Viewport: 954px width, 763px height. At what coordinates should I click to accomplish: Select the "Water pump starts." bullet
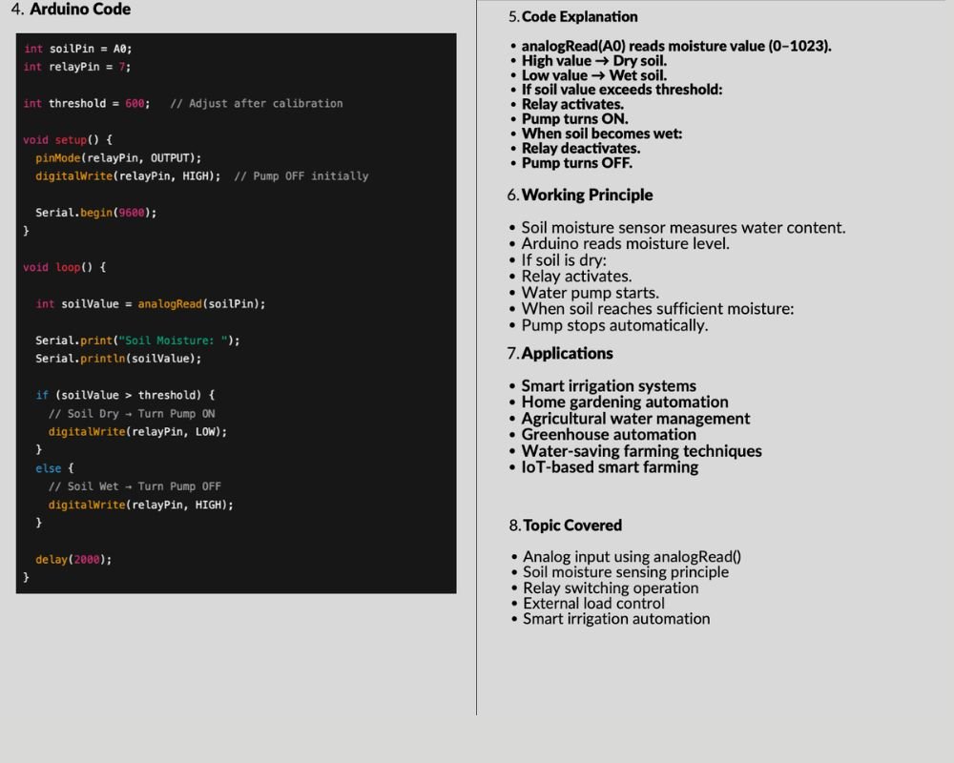(x=590, y=293)
